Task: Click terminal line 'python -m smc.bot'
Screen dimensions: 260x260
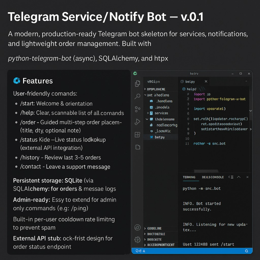Action: point(201,189)
